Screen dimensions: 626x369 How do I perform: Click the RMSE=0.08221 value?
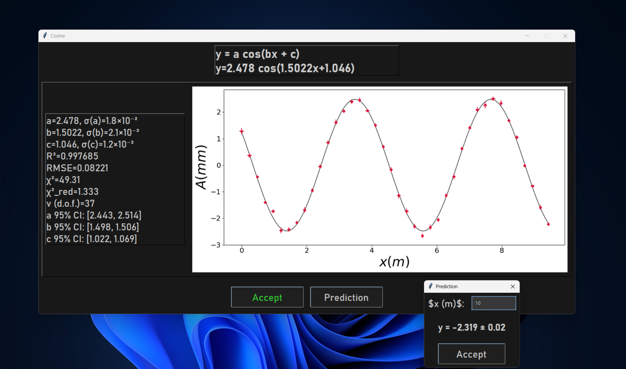point(77,168)
